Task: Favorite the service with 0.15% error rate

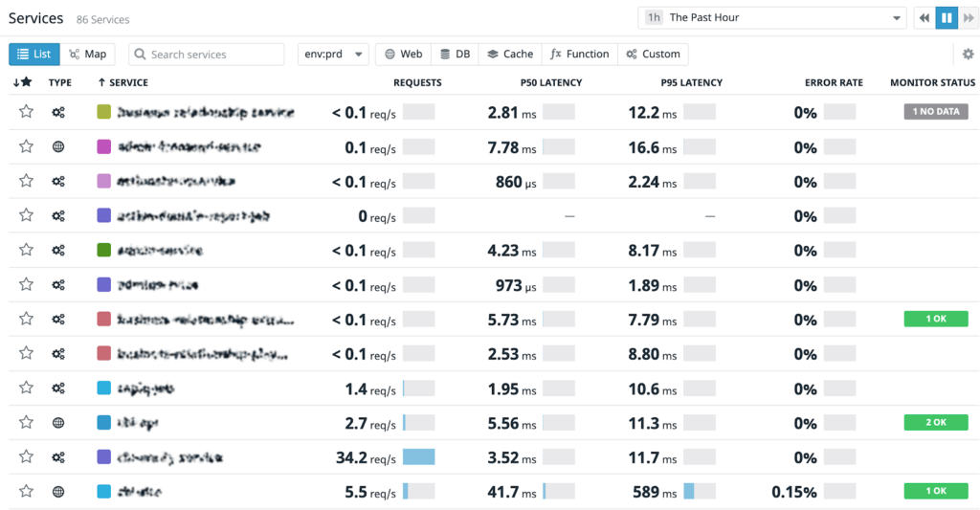Action: 26,492
